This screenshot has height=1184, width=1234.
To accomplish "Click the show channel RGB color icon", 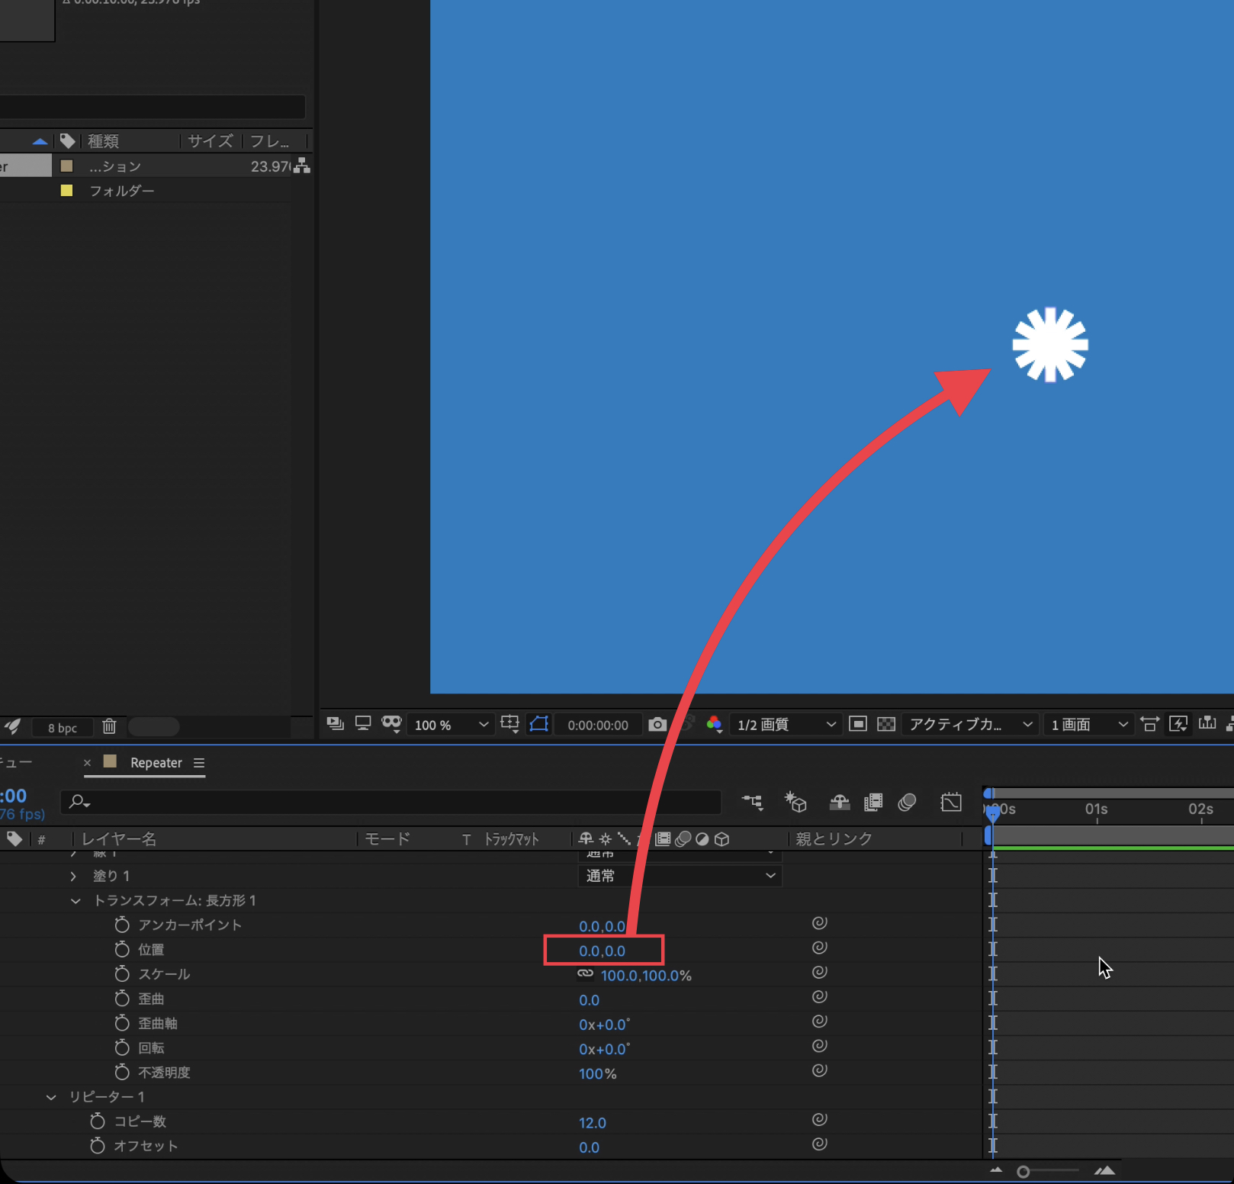I will tap(714, 724).
